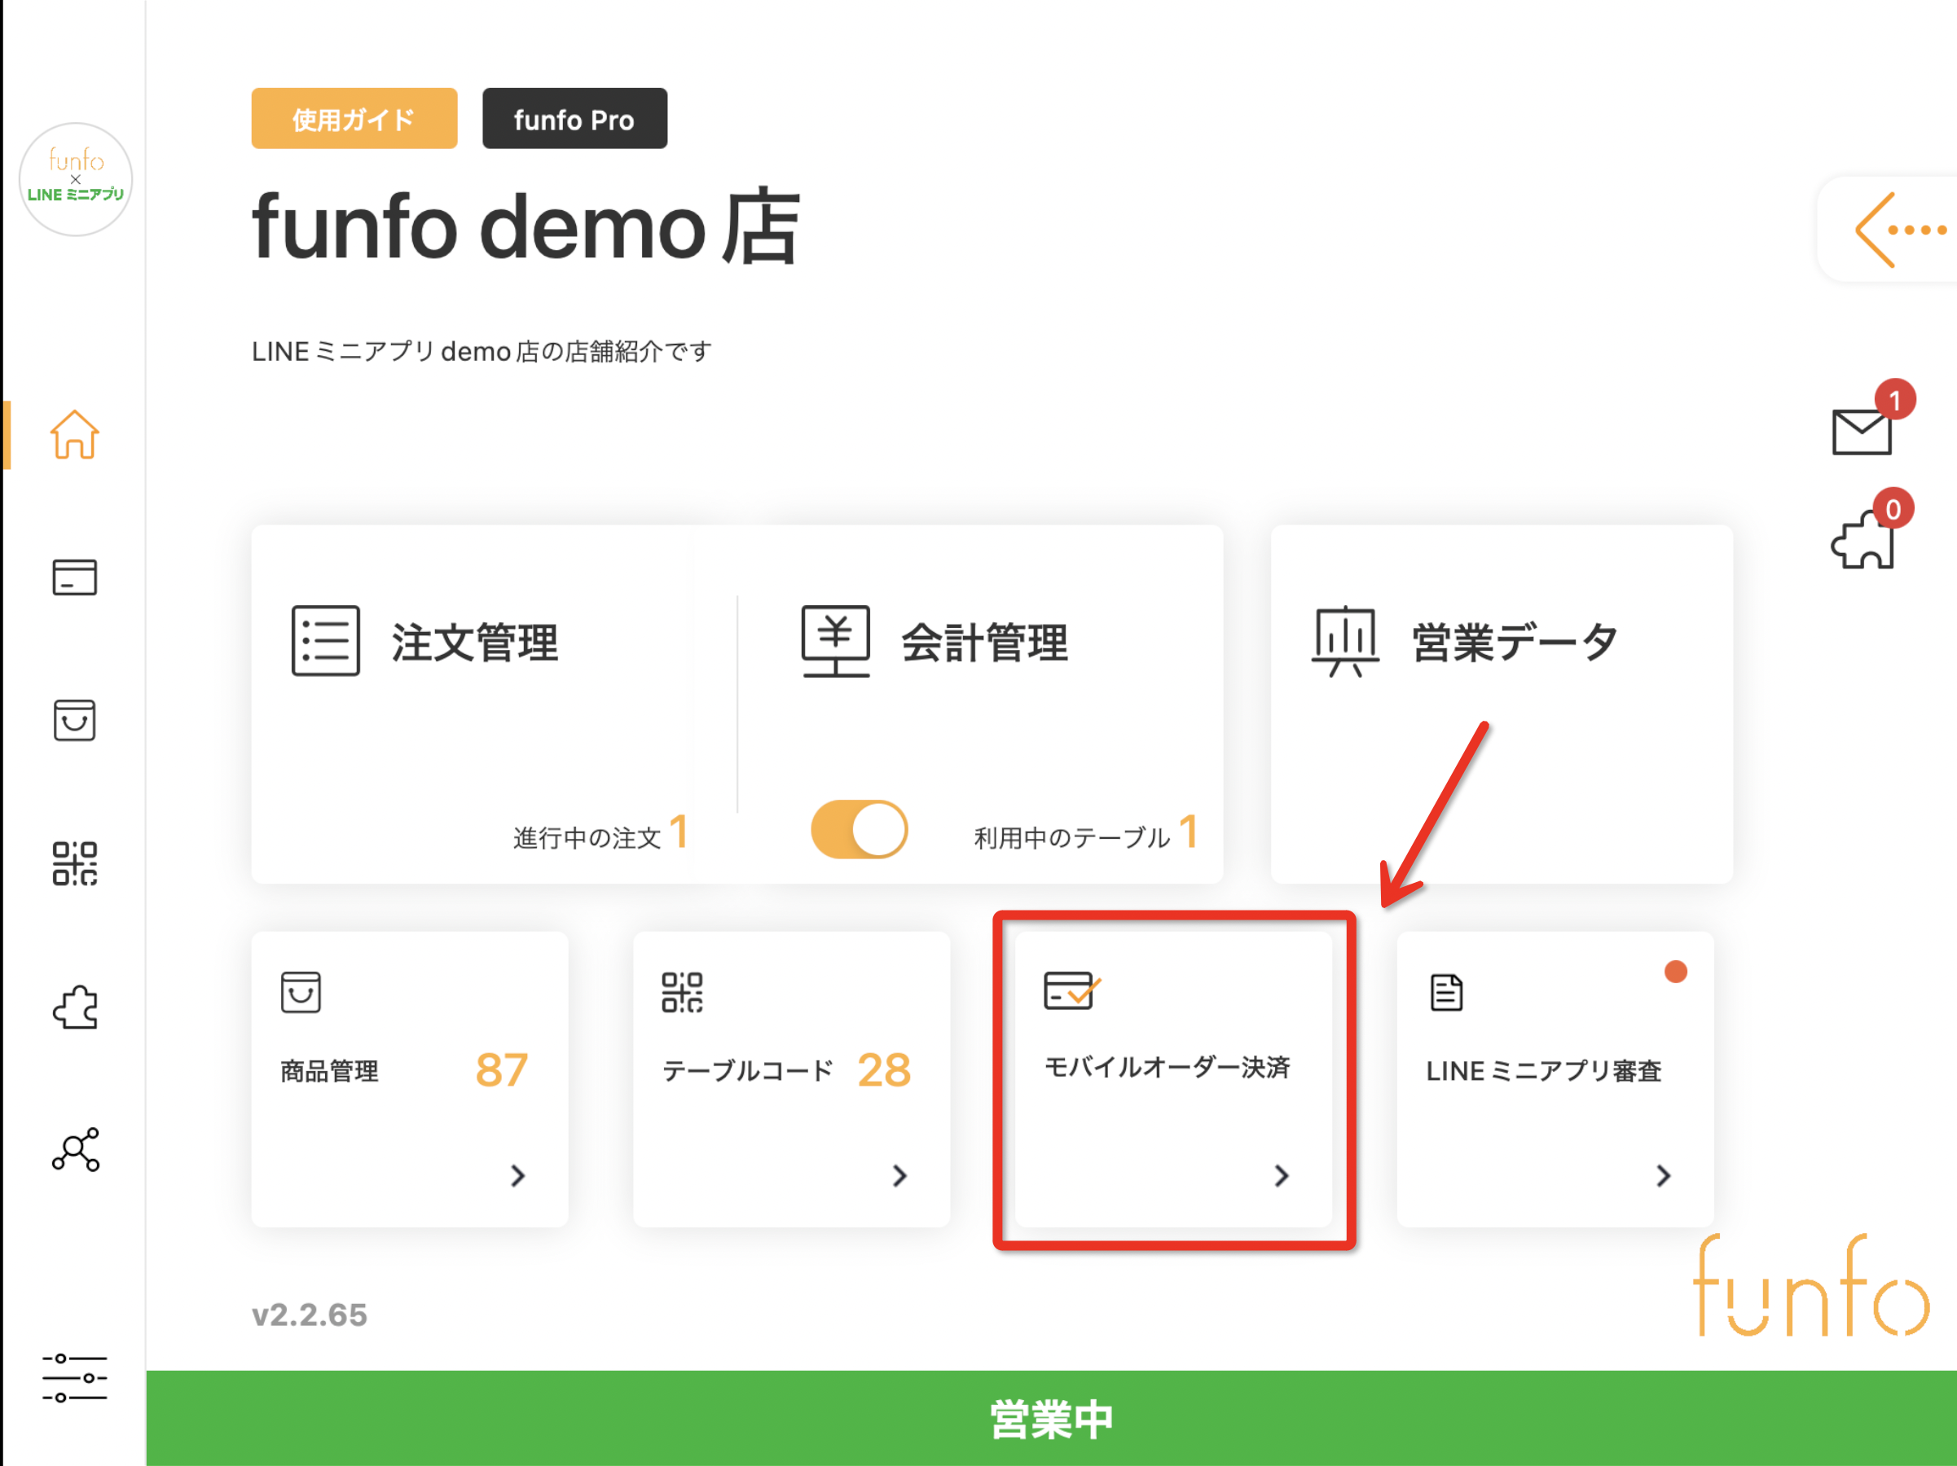Click the red 1 mail badge
Image resolution: width=1957 pixels, height=1466 pixels.
[1895, 401]
